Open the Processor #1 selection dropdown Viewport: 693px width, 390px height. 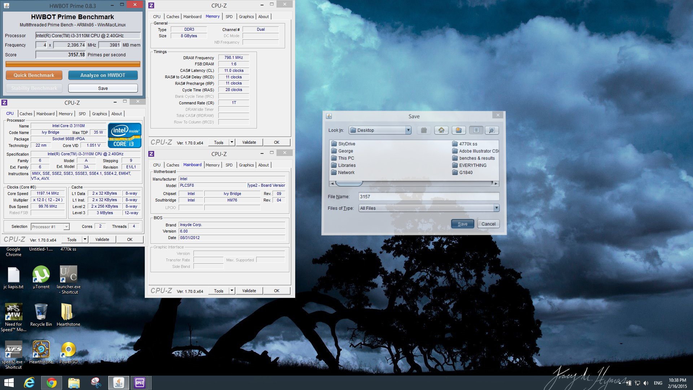[50, 227]
